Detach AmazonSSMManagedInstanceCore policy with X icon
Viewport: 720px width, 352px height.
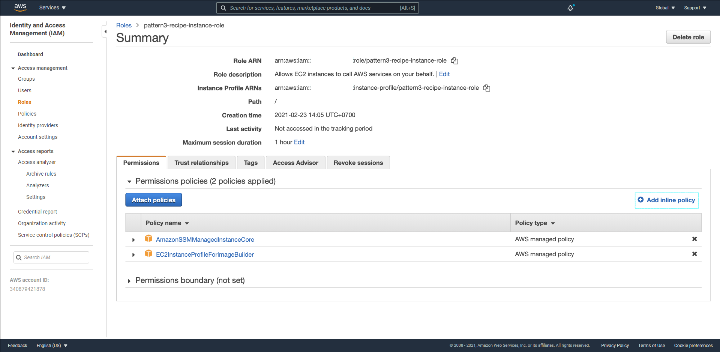tap(694, 239)
